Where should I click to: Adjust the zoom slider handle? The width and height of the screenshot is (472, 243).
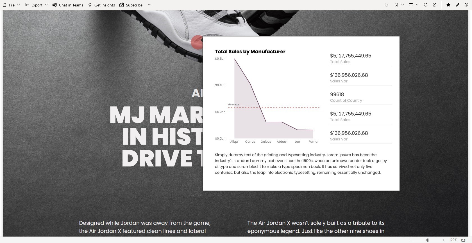428,240
